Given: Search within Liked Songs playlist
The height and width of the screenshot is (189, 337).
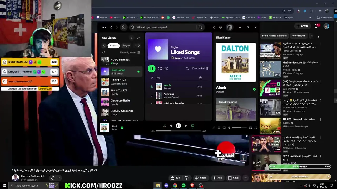Looking at the screenshot, I should point(187,69).
